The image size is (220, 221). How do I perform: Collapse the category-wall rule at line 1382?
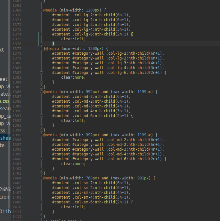[x=41, y=73]
